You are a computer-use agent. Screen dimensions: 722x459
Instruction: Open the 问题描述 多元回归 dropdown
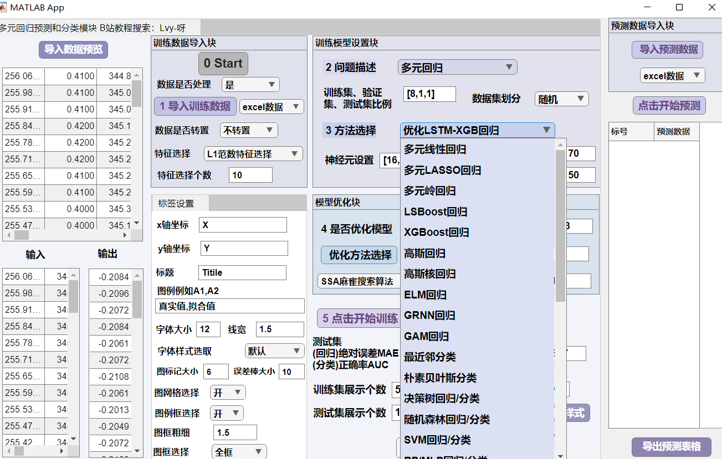tap(457, 68)
